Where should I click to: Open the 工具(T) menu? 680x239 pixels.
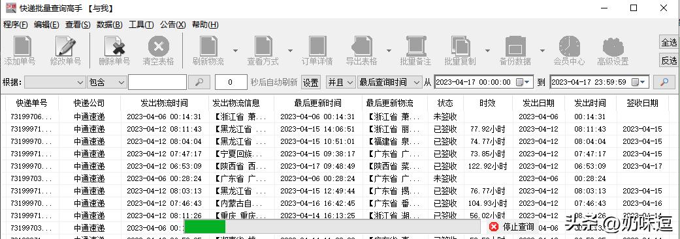pos(141,25)
